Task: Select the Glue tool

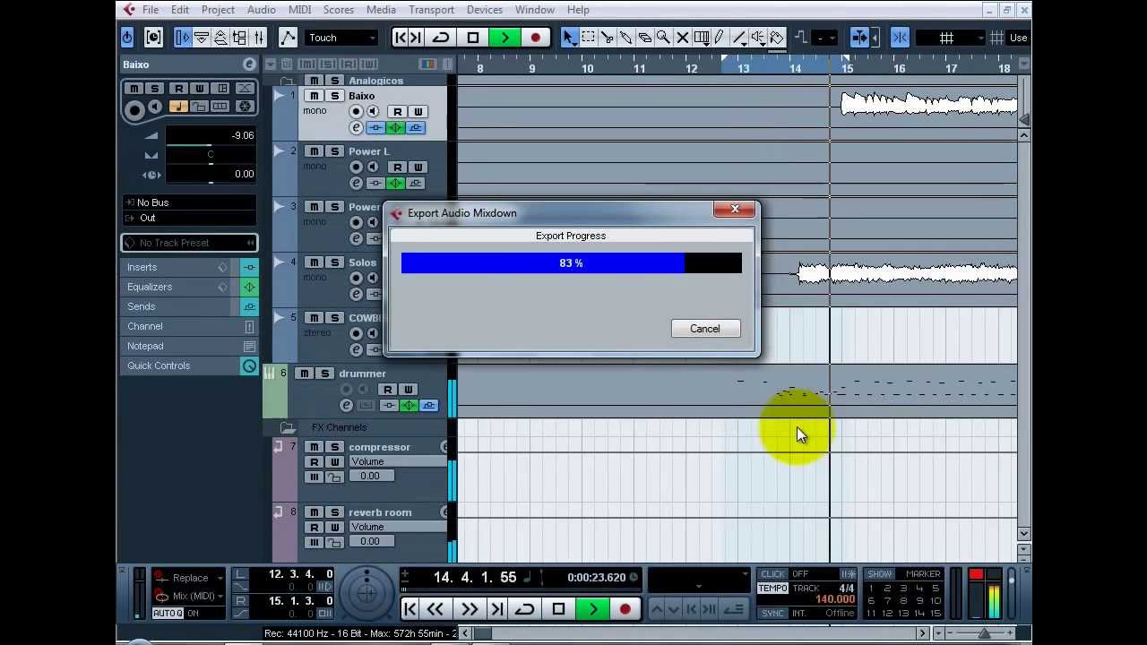Action: coord(625,38)
